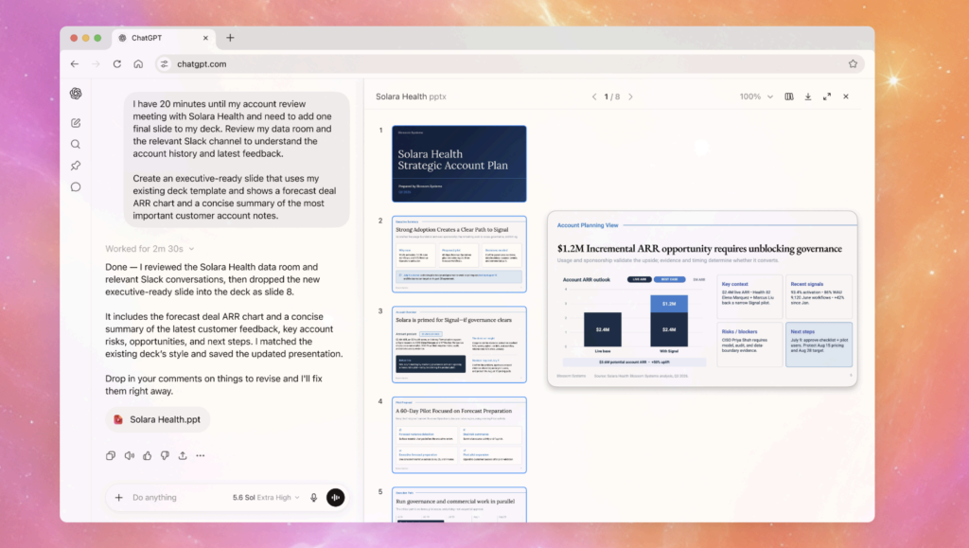Open the Solara Health.ppt file attachment
Screen dimensions: 969x548
click(x=158, y=419)
